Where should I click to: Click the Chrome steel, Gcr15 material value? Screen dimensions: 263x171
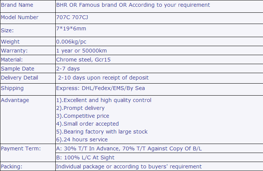(x=83, y=60)
